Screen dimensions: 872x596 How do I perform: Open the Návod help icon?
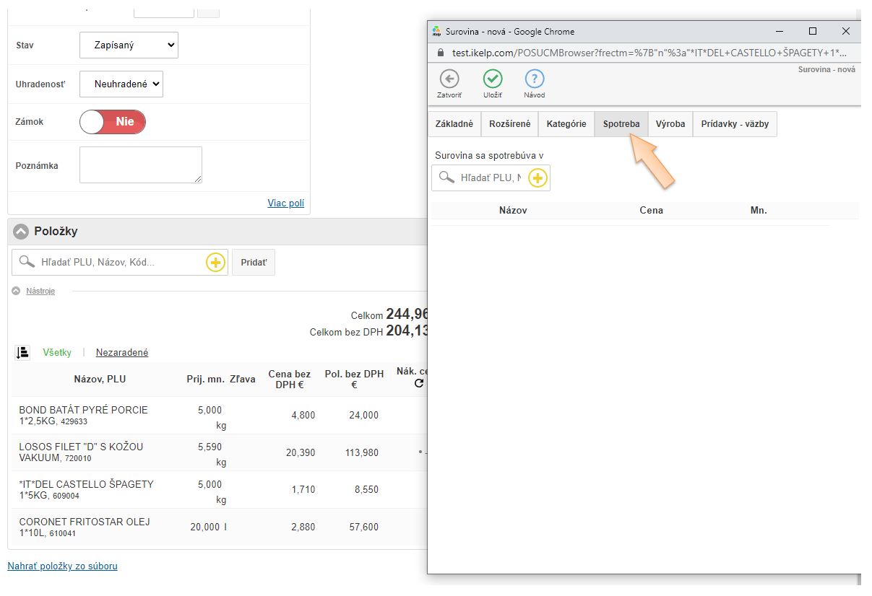pyautogui.click(x=534, y=79)
